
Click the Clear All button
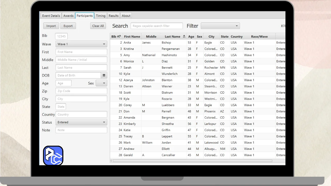pyautogui.click(x=98, y=26)
